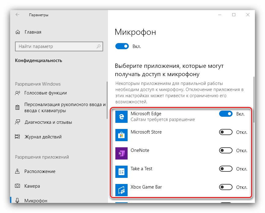Click the search magnifier icon
Viewport: 265px width, 213px height.
(x=99, y=46)
